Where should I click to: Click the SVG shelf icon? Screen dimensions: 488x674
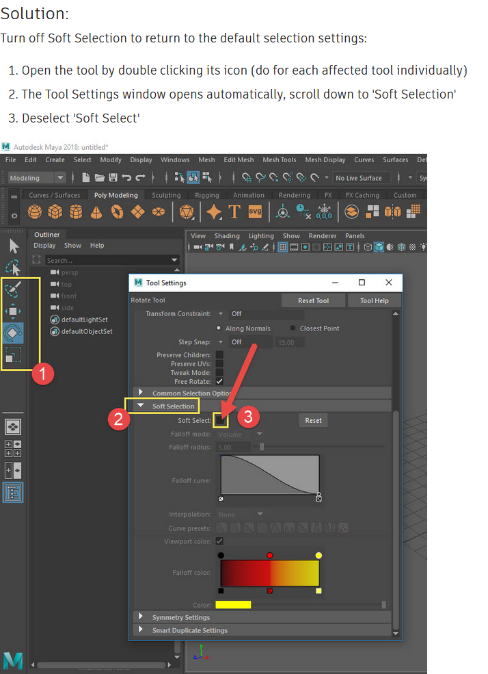[256, 212]
